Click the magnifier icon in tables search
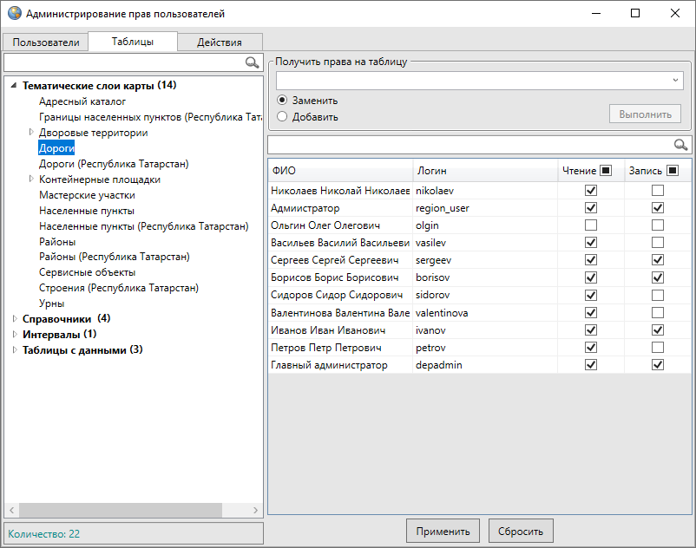The image size is (696, 548). pos(253,62)
